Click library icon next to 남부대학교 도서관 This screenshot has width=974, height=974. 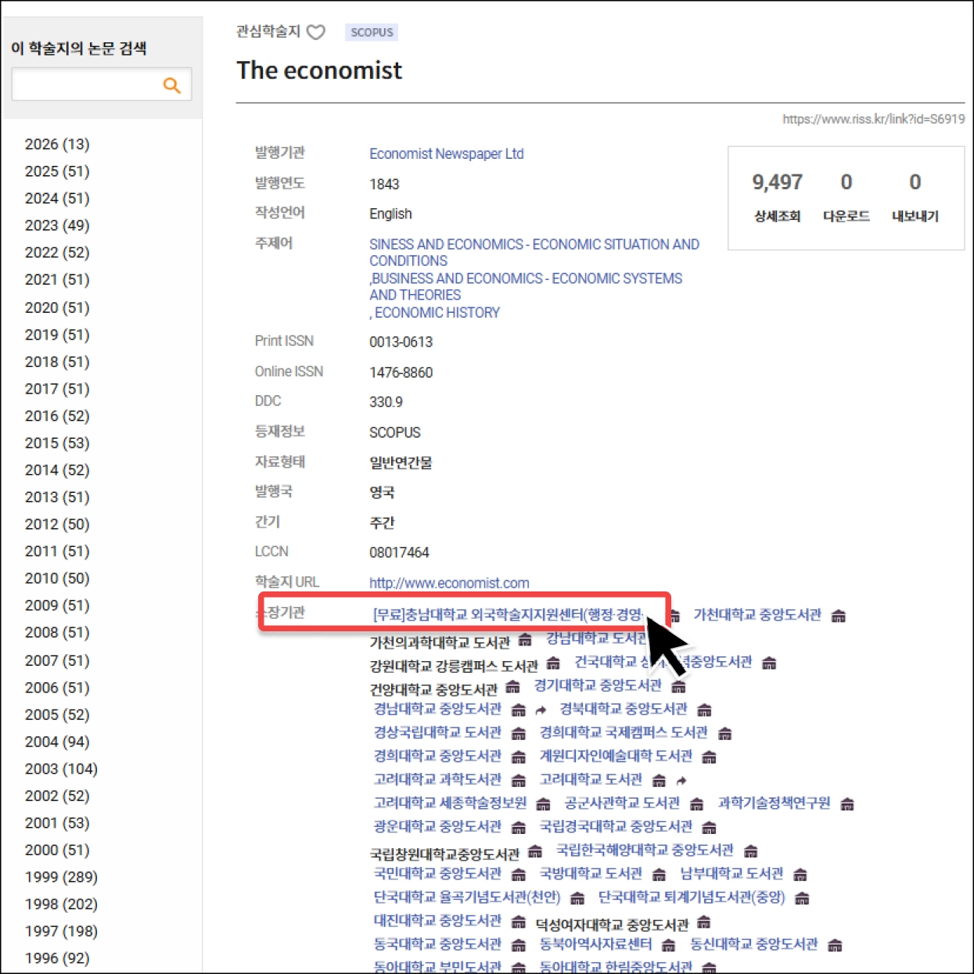point(800,874)
